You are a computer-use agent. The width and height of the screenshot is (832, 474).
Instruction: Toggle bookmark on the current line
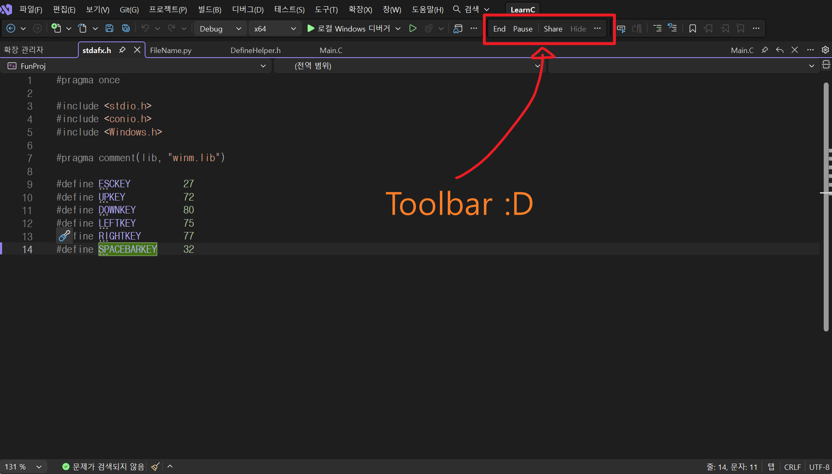pos(692,28)
